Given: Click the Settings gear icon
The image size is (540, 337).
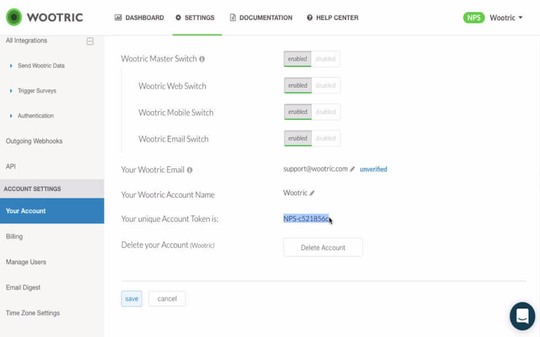Looking at the screenshot, I should coord(178,17).
